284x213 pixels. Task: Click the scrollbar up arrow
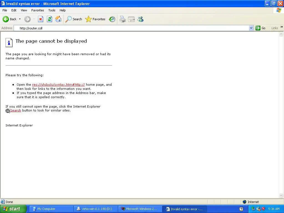tap(281, 34)
